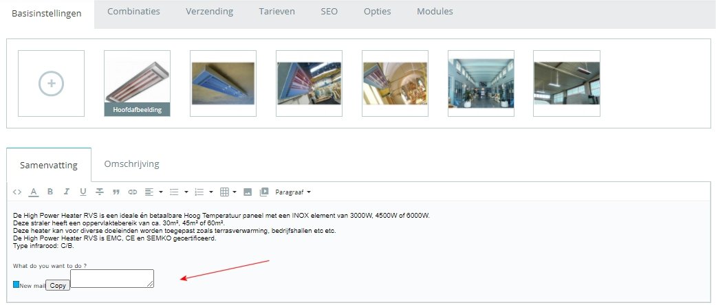The height and width of the screenshot is (305, 716).
Task: Open the source code view icon
Action: [17, 192]
